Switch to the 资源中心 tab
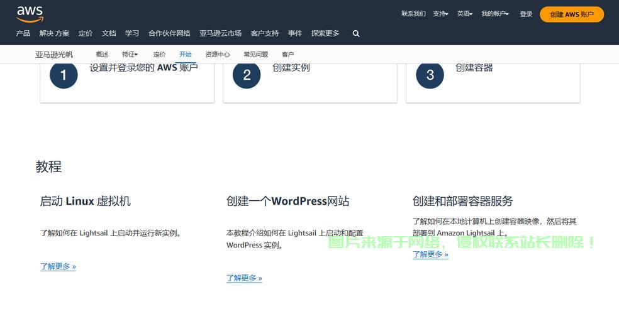 pyautogui.click(x=218, y=55)
